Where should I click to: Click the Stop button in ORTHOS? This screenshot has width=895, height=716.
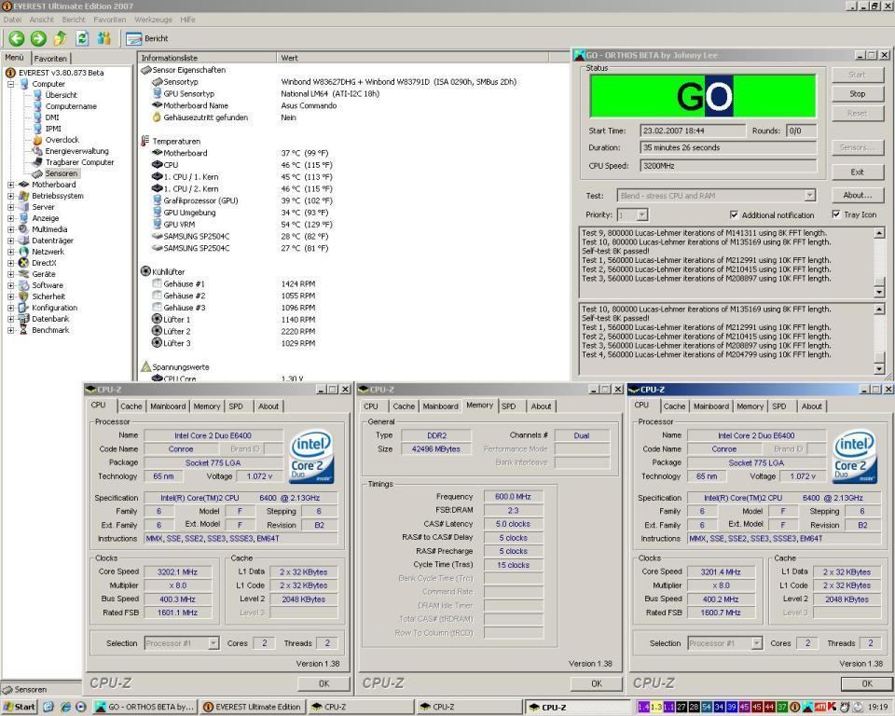pos(857,93)
